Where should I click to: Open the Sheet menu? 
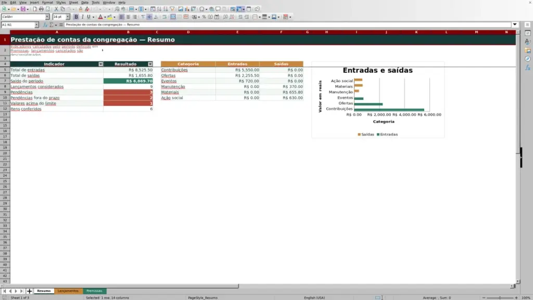point(73,3)
